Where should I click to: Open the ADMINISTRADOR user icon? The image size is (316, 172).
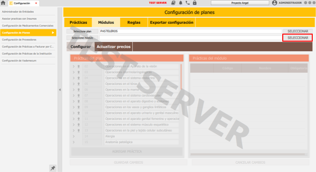coord(274,3)
